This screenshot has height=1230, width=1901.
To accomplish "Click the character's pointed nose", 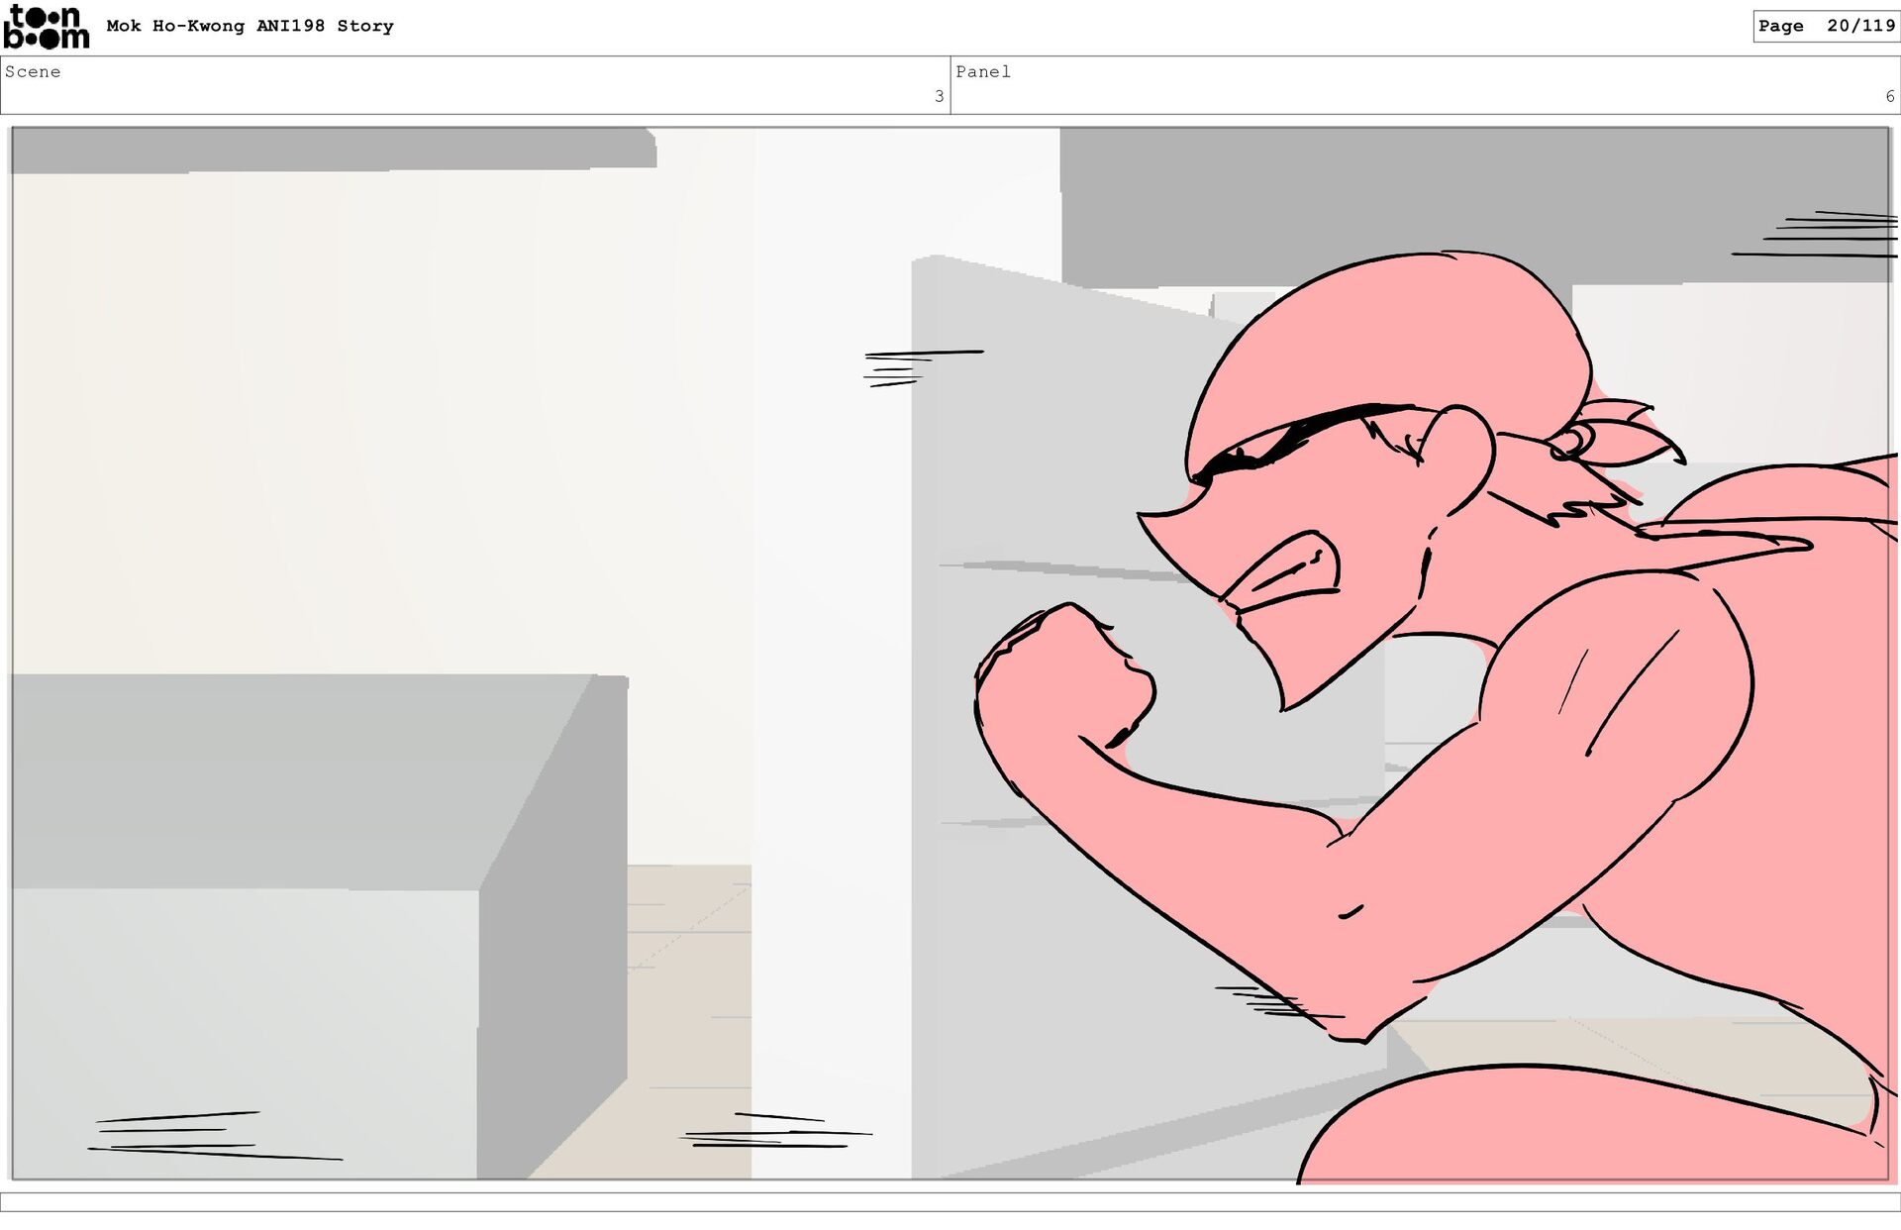I will click(x=1158, y=522).
